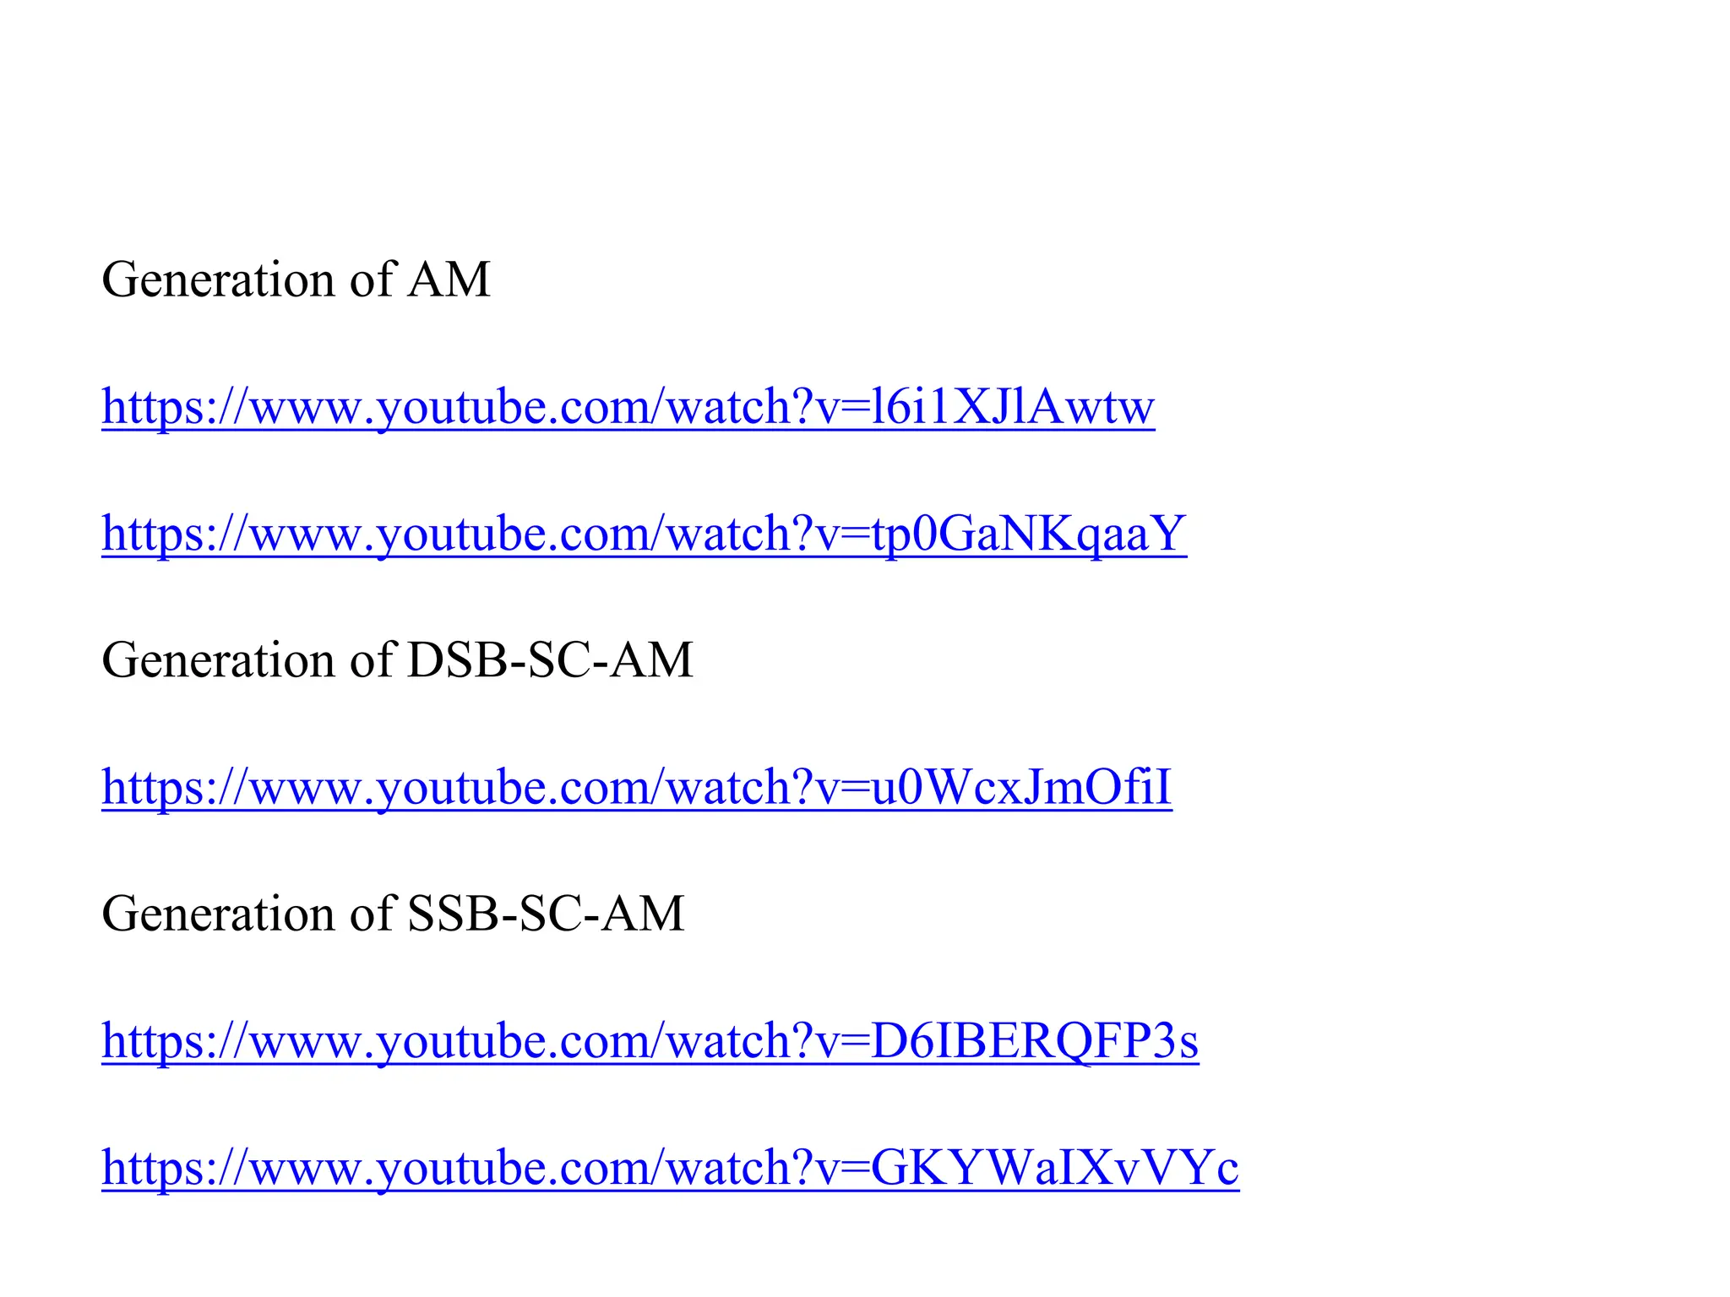The height and width of the screenshot is (1297, 1730).
Task: Click the video ID 'GKYWaIXvVYc' in the link
Action: [x=1055, y=1167]
